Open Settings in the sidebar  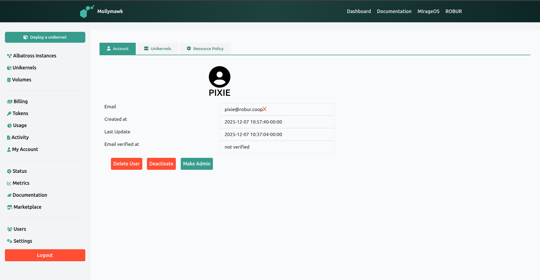[x=23, y=241]
